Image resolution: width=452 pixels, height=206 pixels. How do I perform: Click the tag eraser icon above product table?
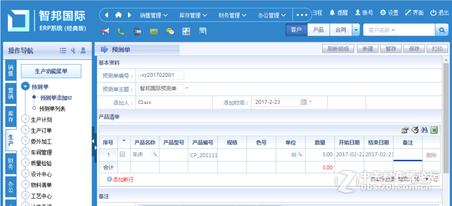pos(415,130)
